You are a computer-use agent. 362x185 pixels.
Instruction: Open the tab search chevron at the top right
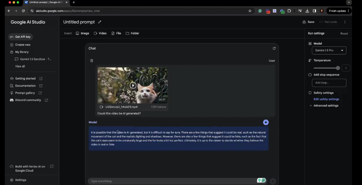[x=349, y=2]
